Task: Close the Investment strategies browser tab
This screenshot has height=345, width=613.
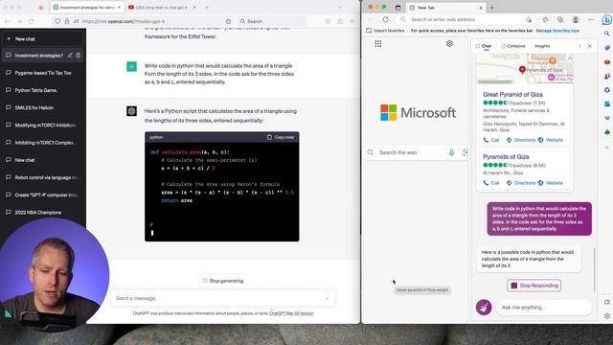Action: click(x=119, y=8)
